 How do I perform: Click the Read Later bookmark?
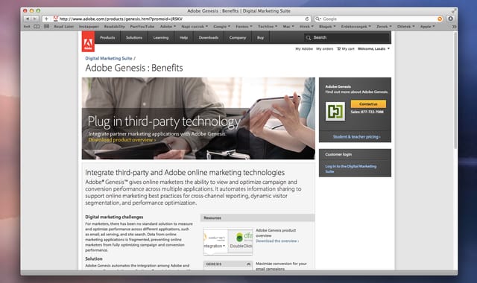(64, 27)
